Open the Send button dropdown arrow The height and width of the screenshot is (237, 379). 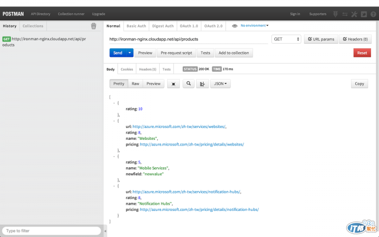click(129, 53)
